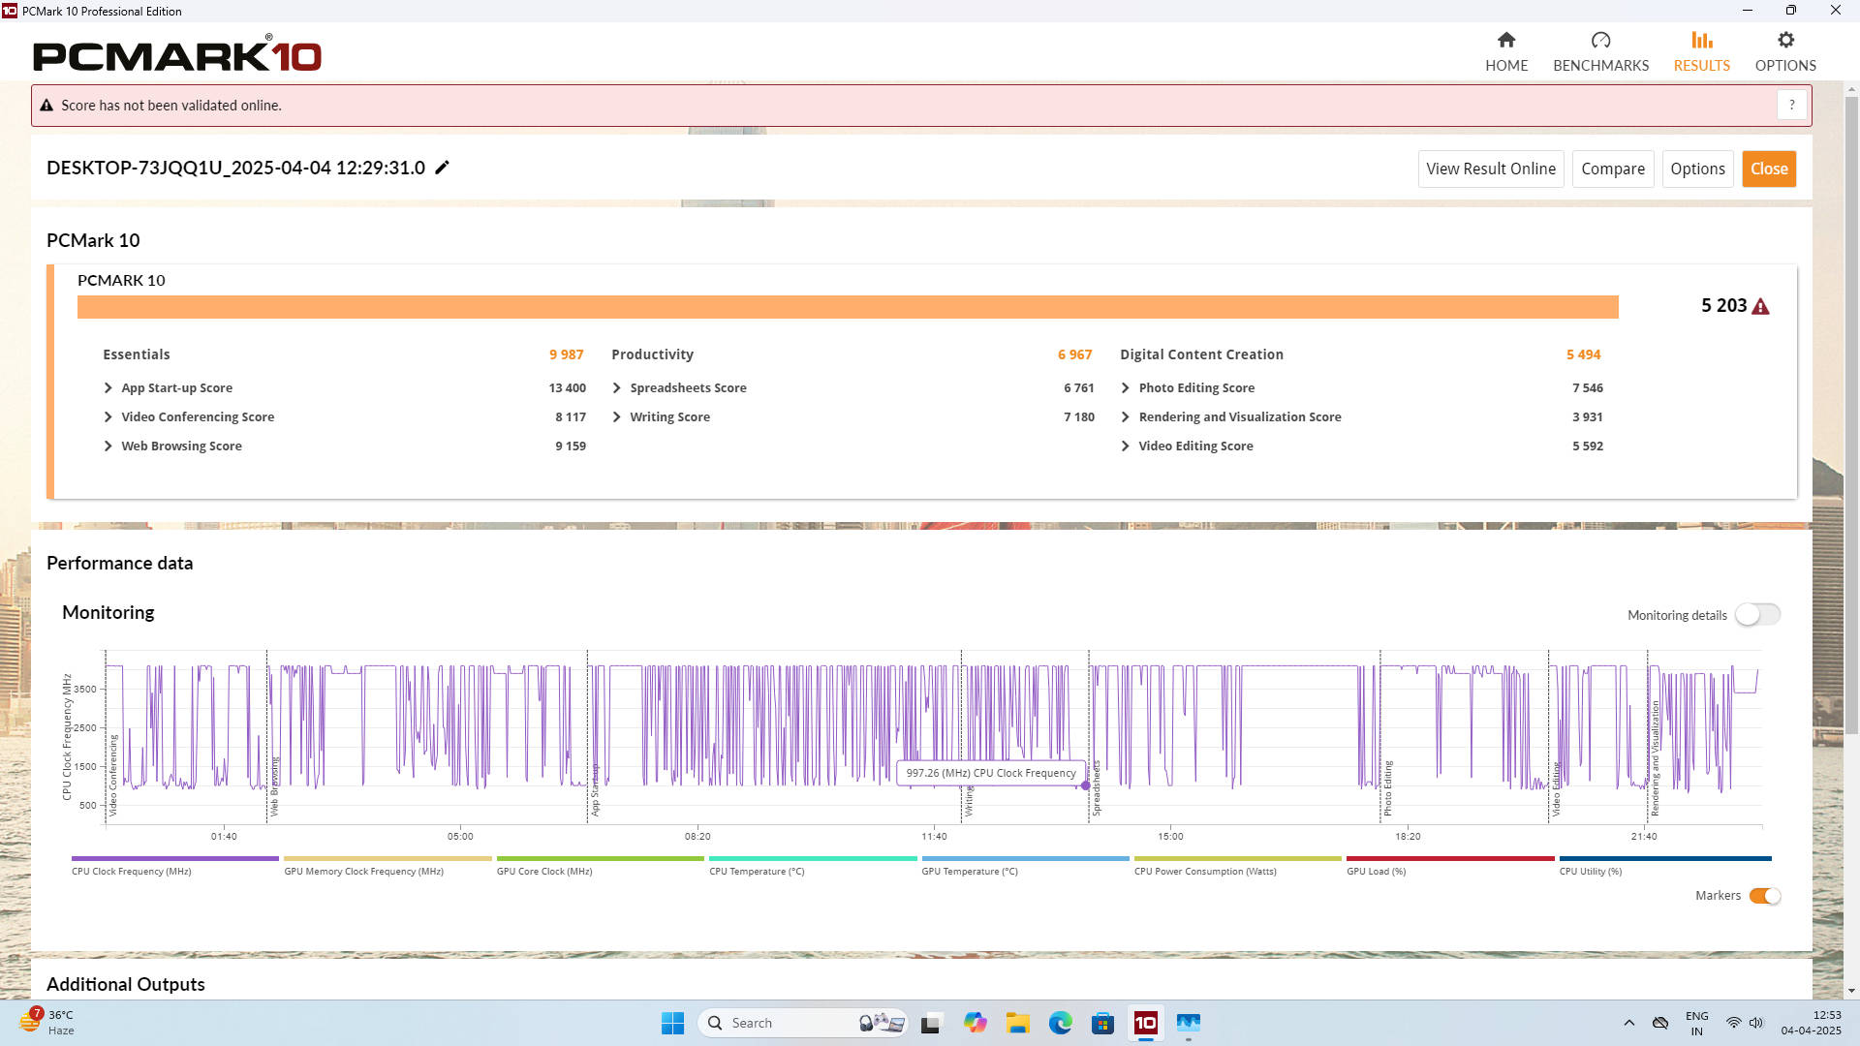Toggle GPU Temperature legend series
1860x1046 pixels.
point(1025,865)
